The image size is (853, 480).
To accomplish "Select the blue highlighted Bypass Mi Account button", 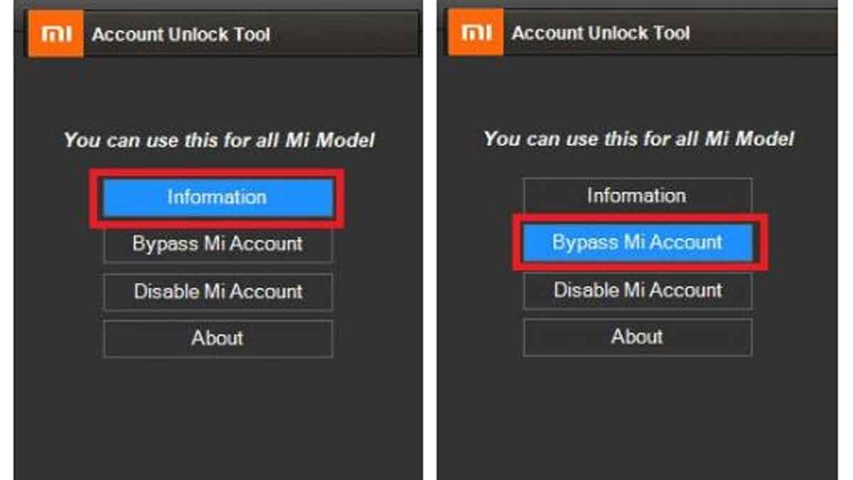I will click(x=638, y=242).
